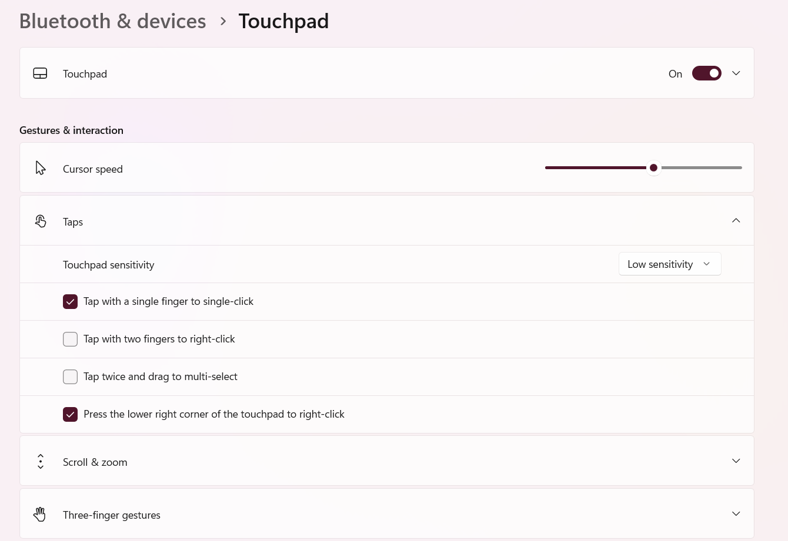
Task: Uncheck Tap with a single finger to single-click
Action: point(70,302)
